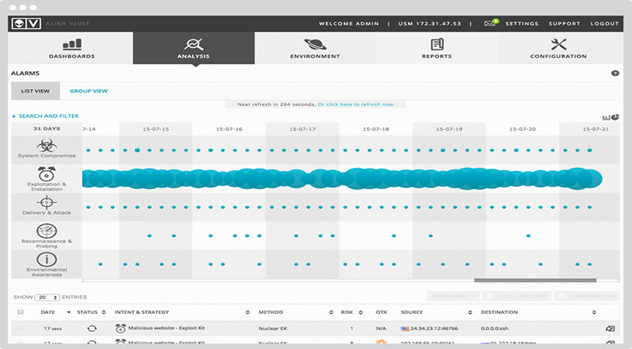The width and height of the screenshot is (632, 349).
Task: Select the Exploitation & Installation icon
Action: 46,174
